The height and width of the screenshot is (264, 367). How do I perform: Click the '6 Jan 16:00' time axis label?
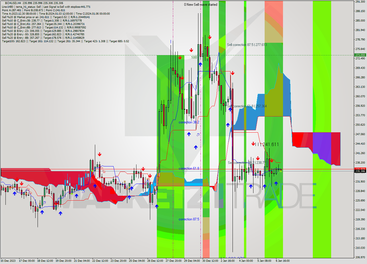click(x=283, y=261)
